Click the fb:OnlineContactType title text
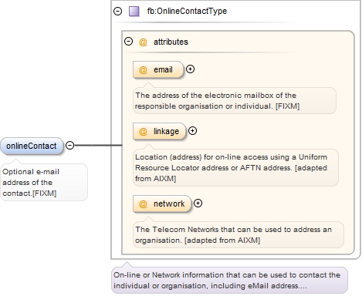 click(187, 11)
